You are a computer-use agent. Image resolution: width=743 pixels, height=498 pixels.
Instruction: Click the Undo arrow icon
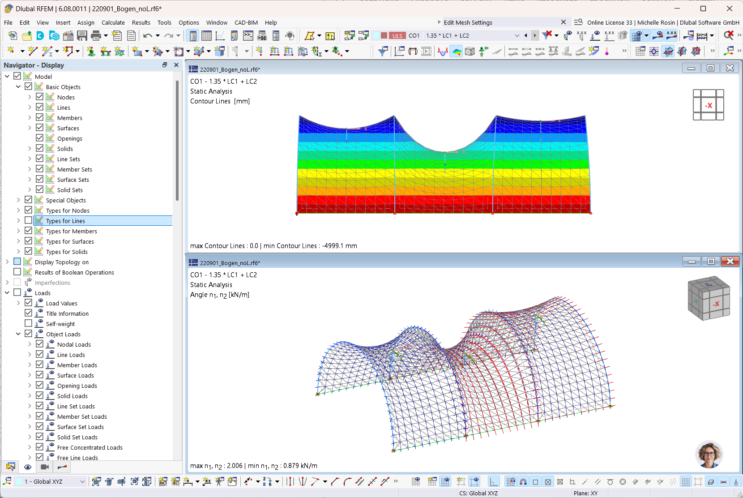(x=148, y=36)
